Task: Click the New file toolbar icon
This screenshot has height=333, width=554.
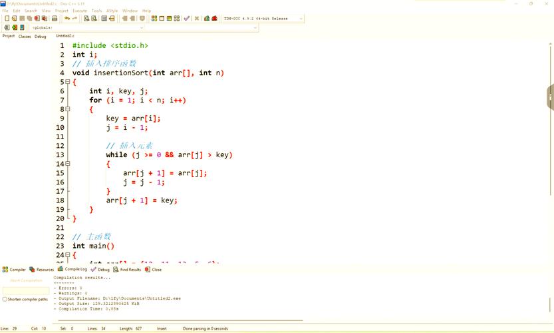Action: [6, 19]
